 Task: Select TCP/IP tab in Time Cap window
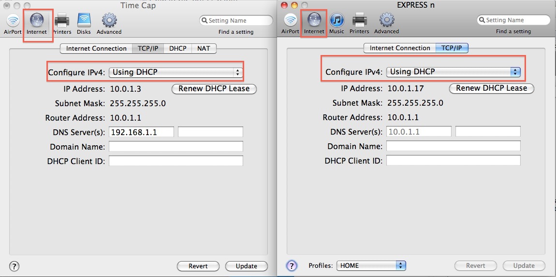148,48
